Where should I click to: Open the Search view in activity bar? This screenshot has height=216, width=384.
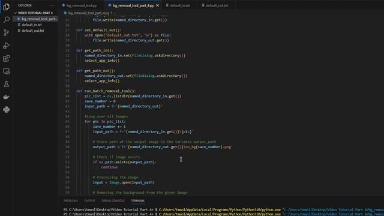tap(7, 20)
